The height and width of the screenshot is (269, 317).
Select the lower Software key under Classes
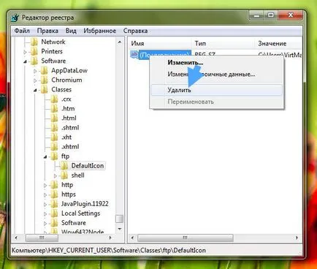coord(74,223)
